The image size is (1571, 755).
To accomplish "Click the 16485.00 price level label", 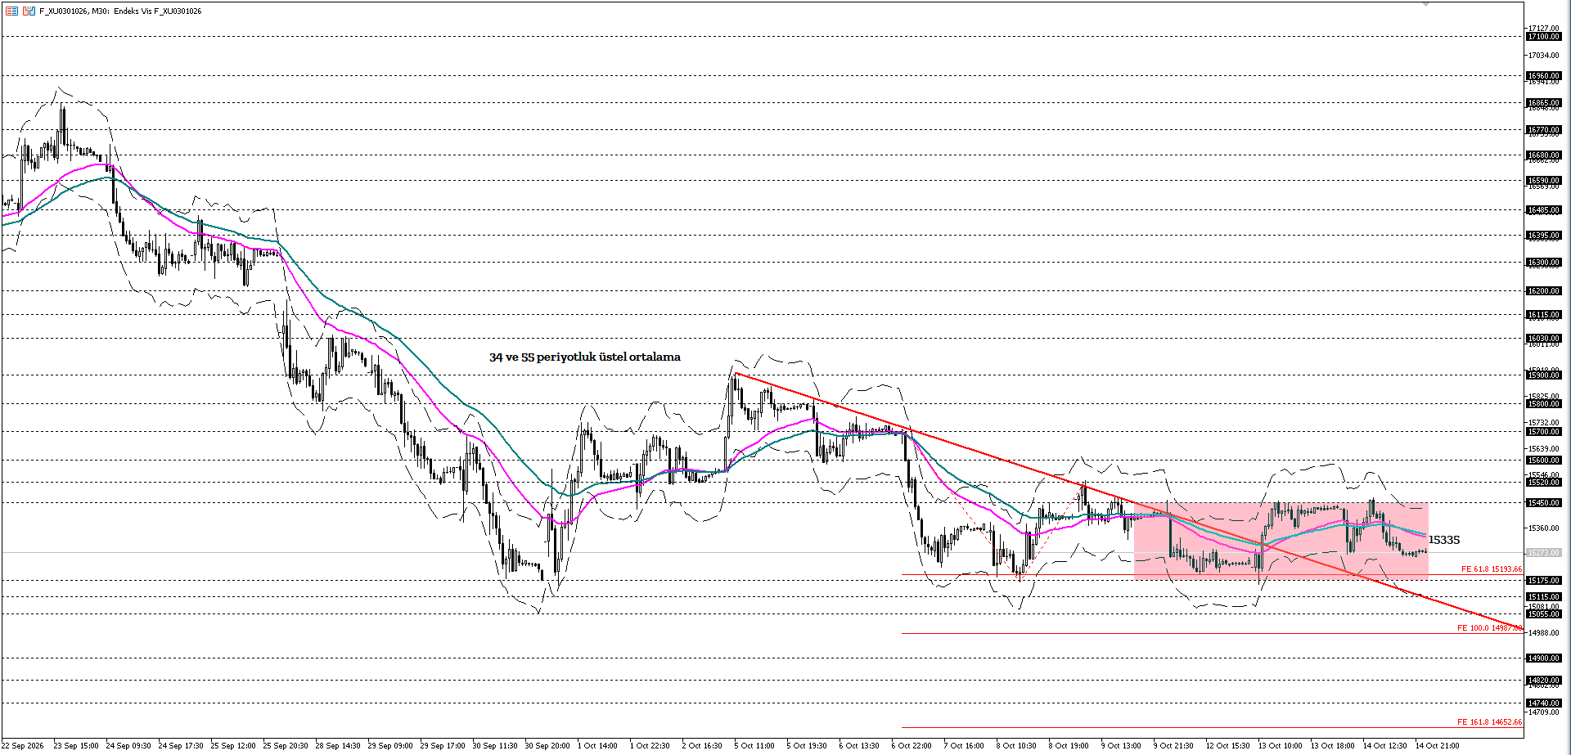I will [1544, 210].
